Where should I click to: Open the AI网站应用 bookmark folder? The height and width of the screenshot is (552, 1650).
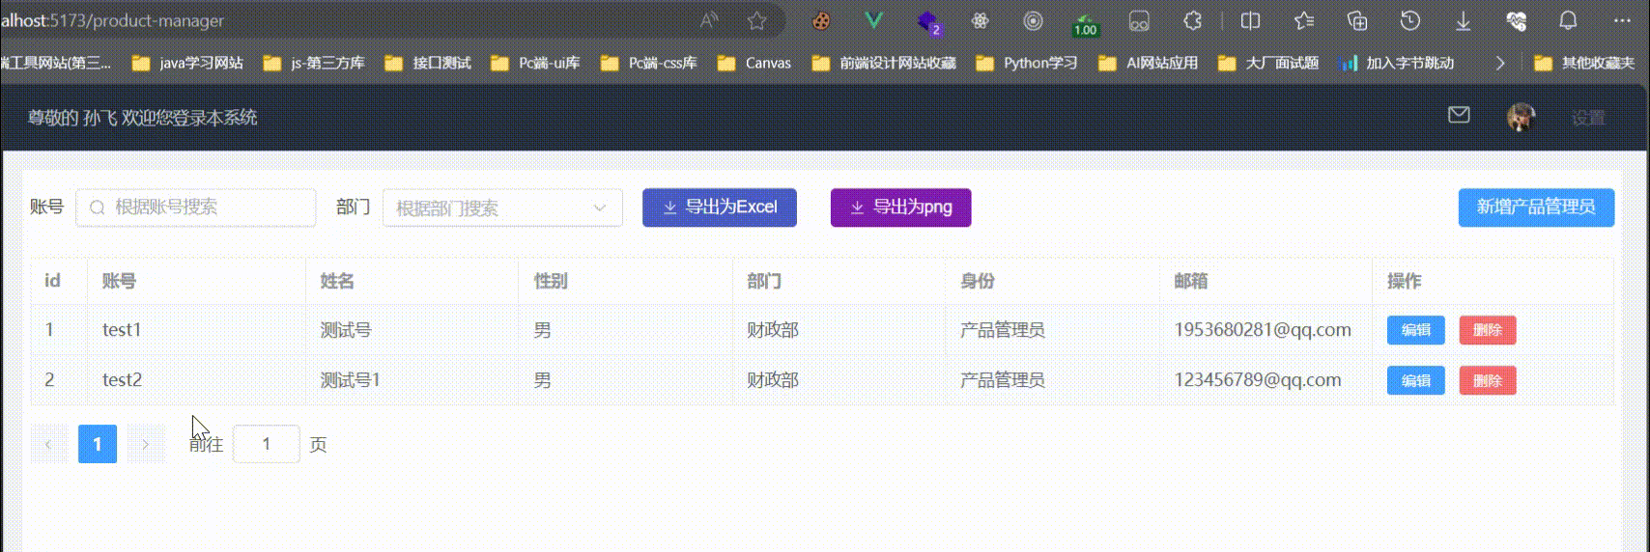[1149, 63]
